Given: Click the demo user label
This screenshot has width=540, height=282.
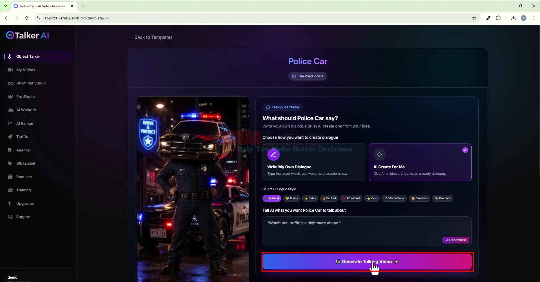Looking at the screenshot, I should 12,277.
